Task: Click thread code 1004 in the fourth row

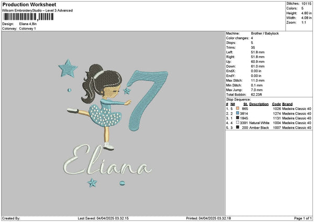Action: [x=277, y=123]
